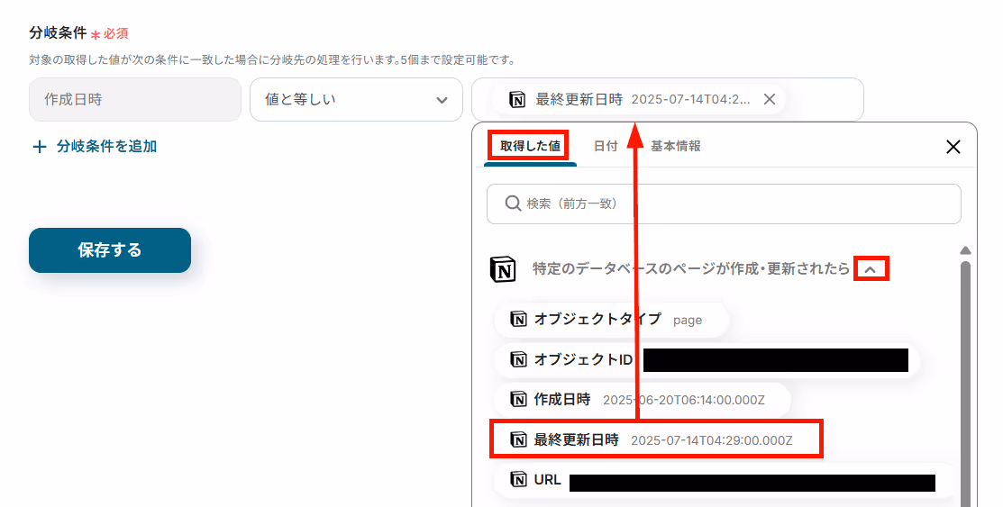Switch to the 基本情報 tab

(x=676, y=147)
